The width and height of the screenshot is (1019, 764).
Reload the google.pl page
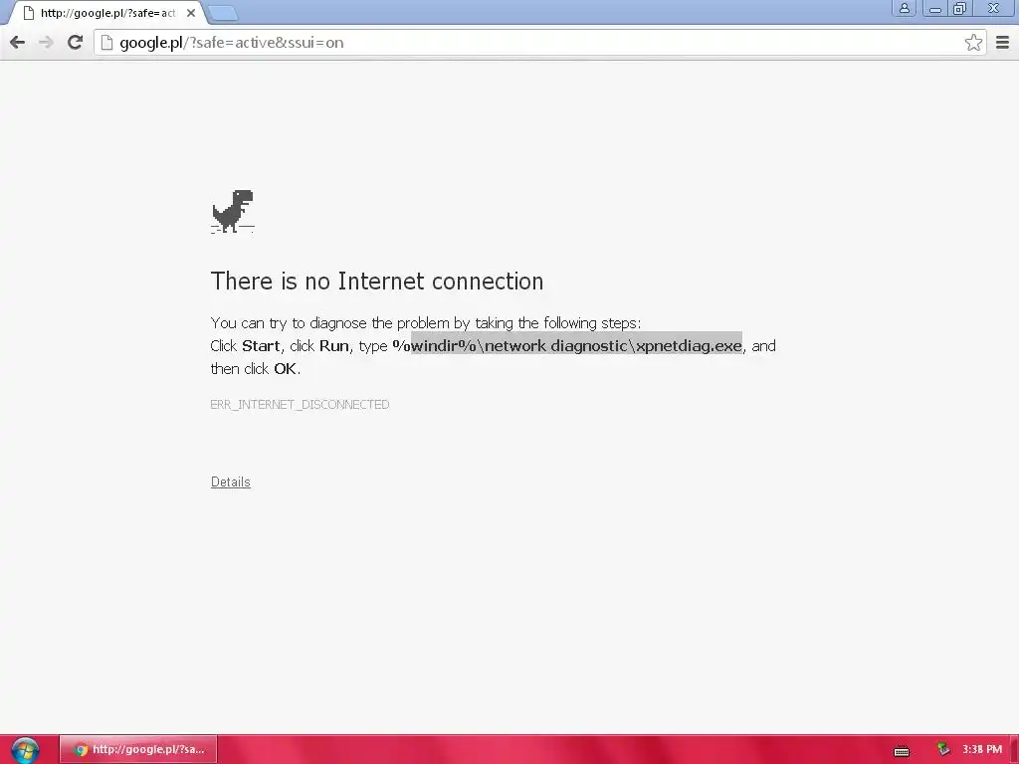[x=76, y=42]
